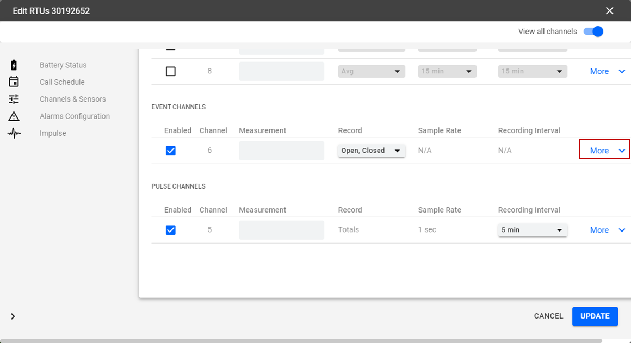
Task: Click the channel 6 Measurement field
Action: pyautogui.click(x=281, y=151)
